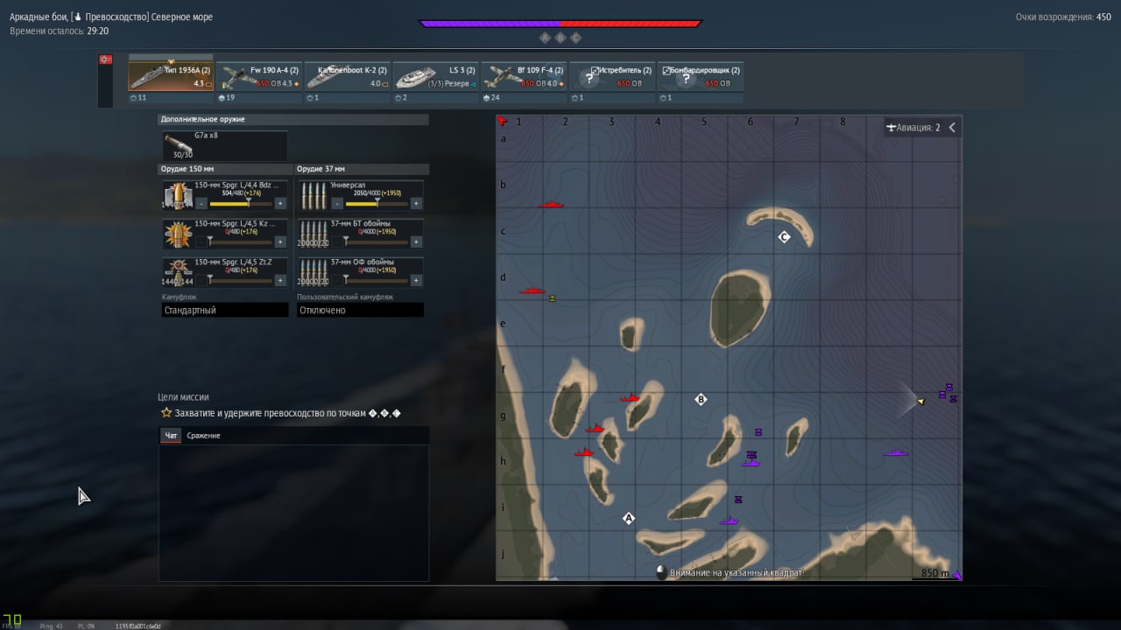Adjust the 37-мм ОФ обоймы slider
Viewport: 1121px width, 630px height.
[377, 280]
